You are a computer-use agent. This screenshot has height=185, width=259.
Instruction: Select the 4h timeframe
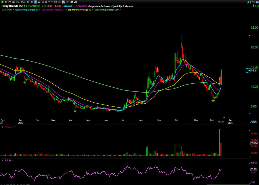[32, 2]
